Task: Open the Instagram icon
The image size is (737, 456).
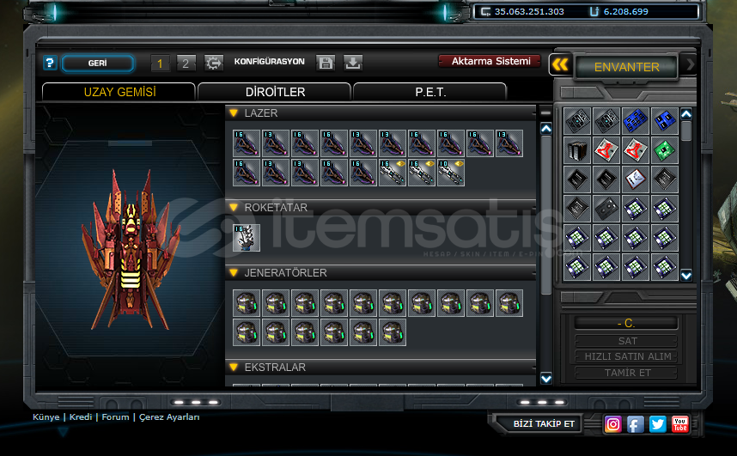Action: 613,424
